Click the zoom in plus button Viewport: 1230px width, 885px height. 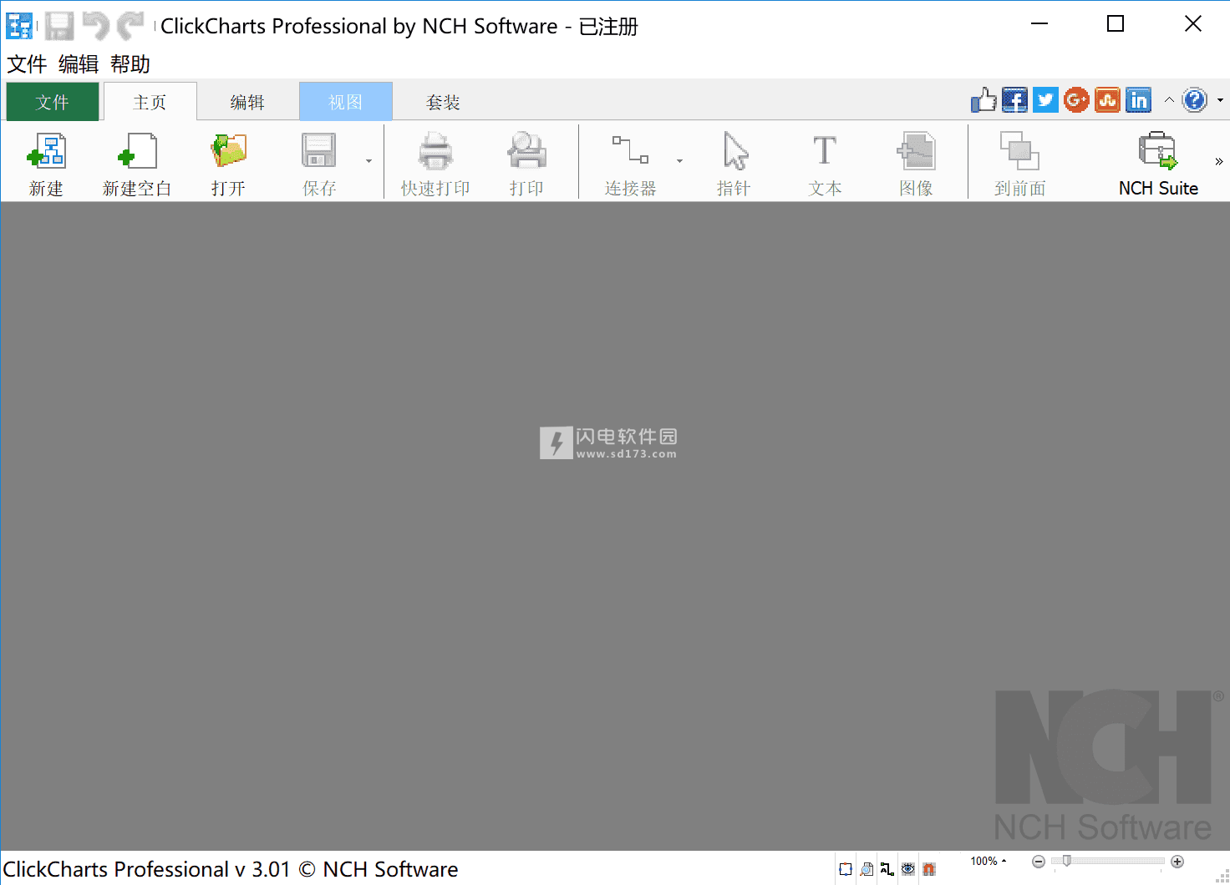[1177, 862]
